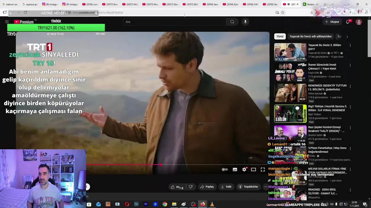Viewport: 371px width, 208px height.
Task: Switch to 'ispanya ge' browser tab
Action: 30,4
